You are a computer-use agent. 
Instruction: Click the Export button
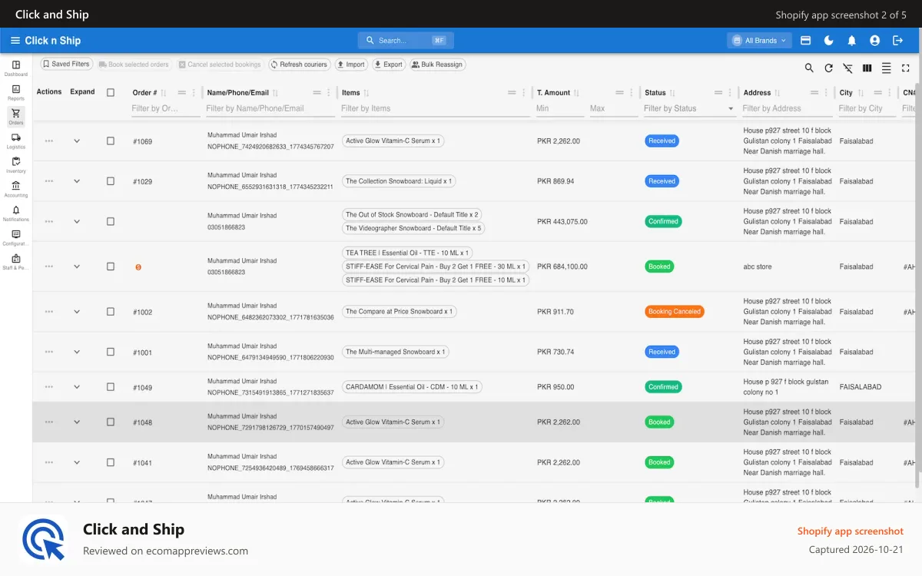389,65
